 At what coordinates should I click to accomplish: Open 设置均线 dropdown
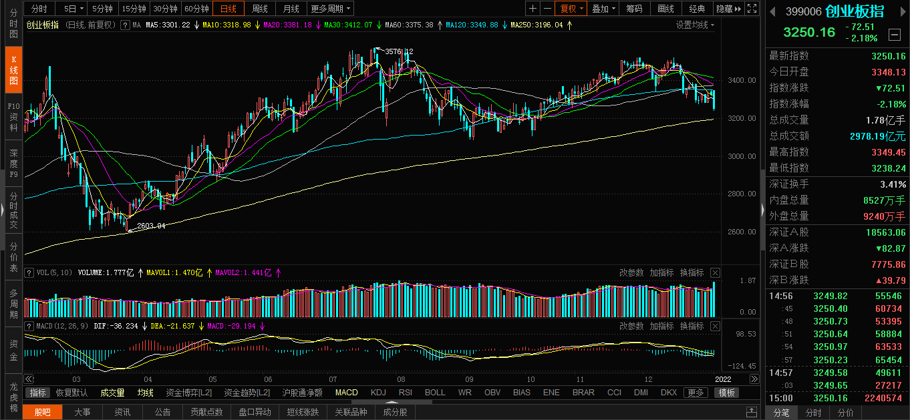695,25
